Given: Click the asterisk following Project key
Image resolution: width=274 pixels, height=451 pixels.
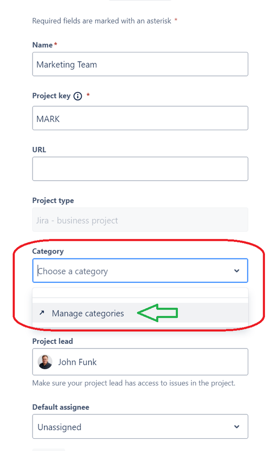Looking at the screenshot, I should click(88, 95).
